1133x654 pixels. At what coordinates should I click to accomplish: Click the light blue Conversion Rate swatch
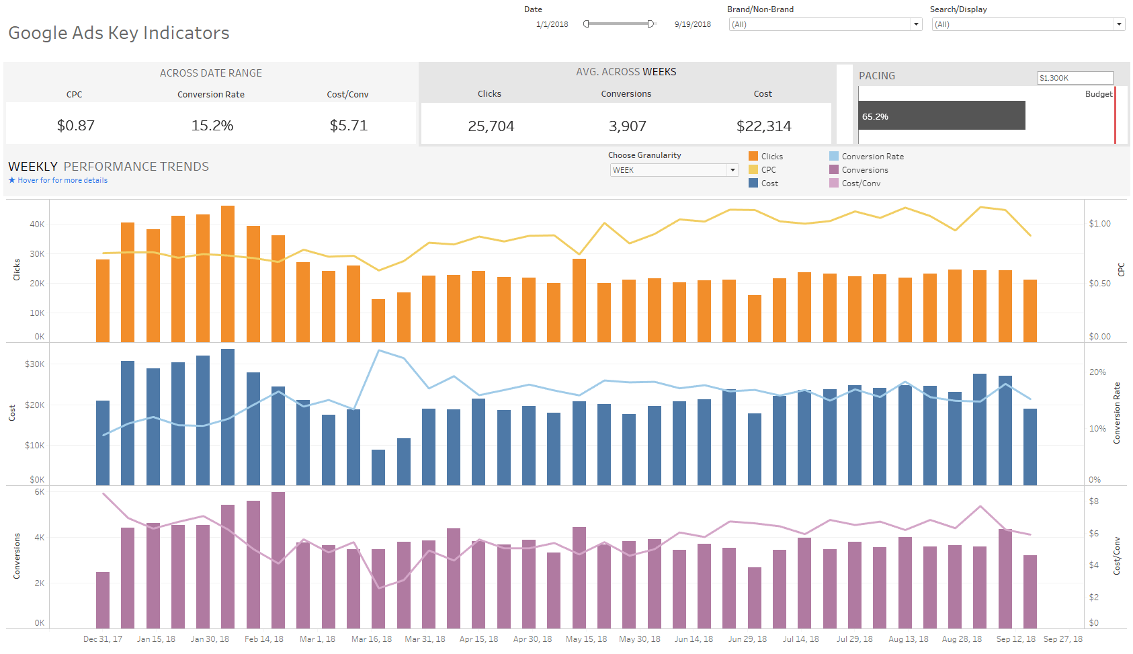point(834,156)
